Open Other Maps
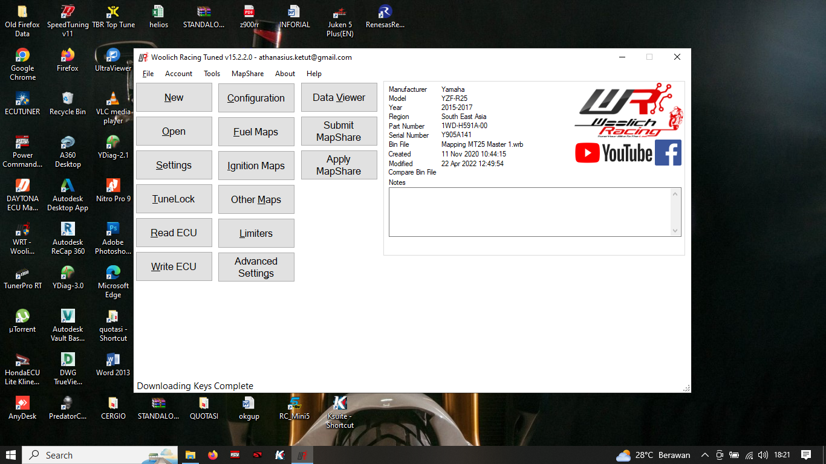This screenshot has height=464, width=826. tap(256, 199)
